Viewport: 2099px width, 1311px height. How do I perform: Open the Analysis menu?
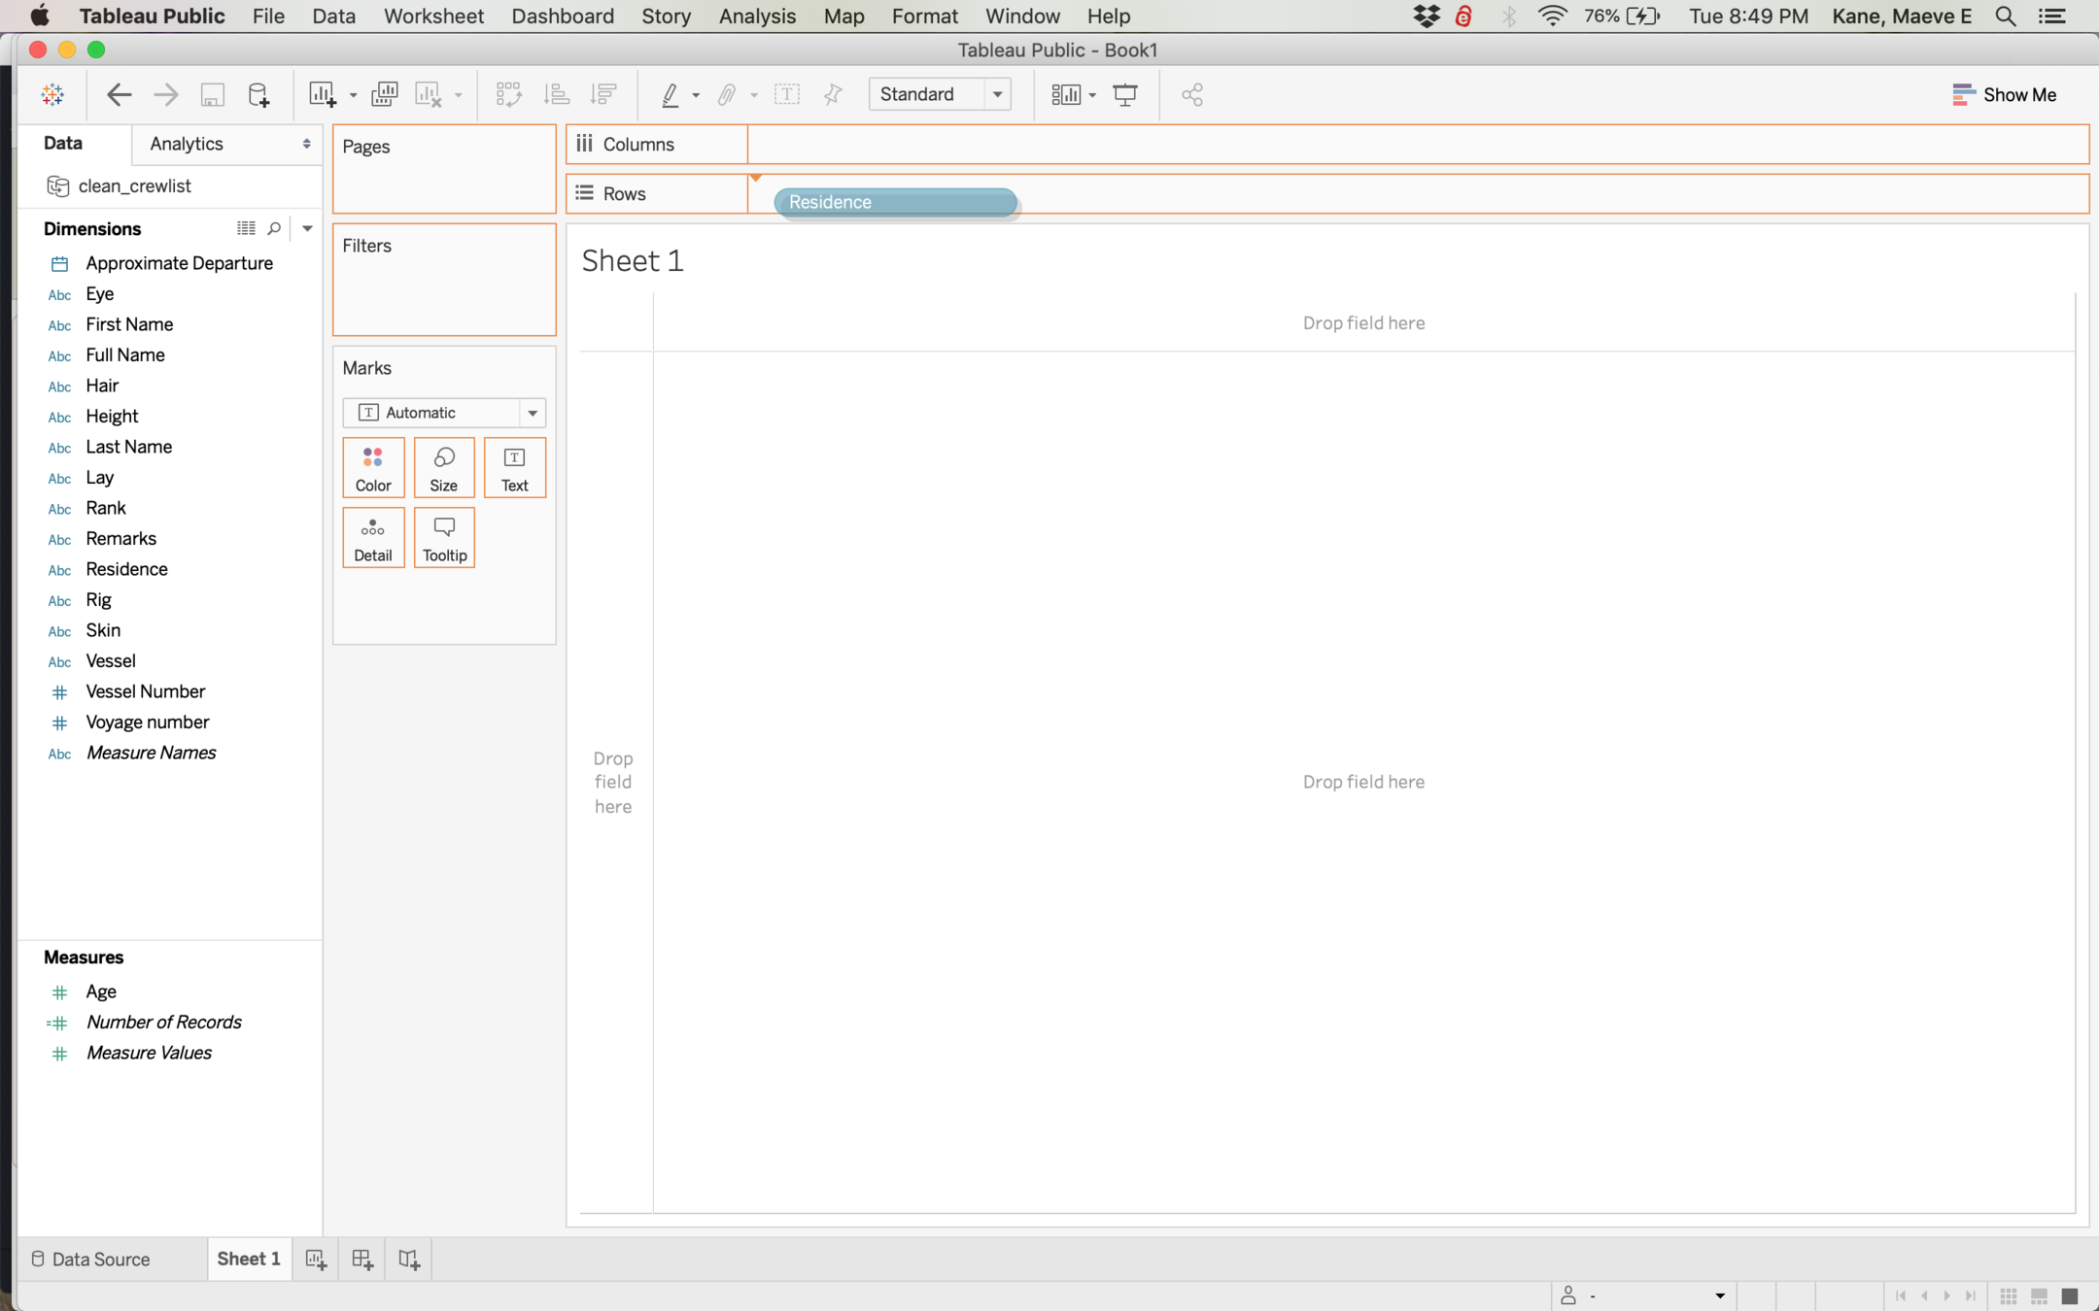point(757,17)
